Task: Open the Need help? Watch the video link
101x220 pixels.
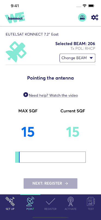Action: click(x=53, y=95)
